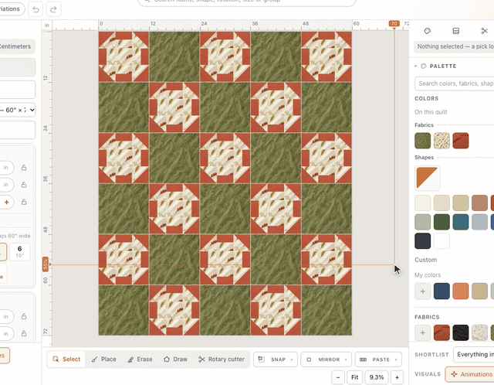
Task: Select the cream print fabric in FABRICS list
Action: (479, 332)
